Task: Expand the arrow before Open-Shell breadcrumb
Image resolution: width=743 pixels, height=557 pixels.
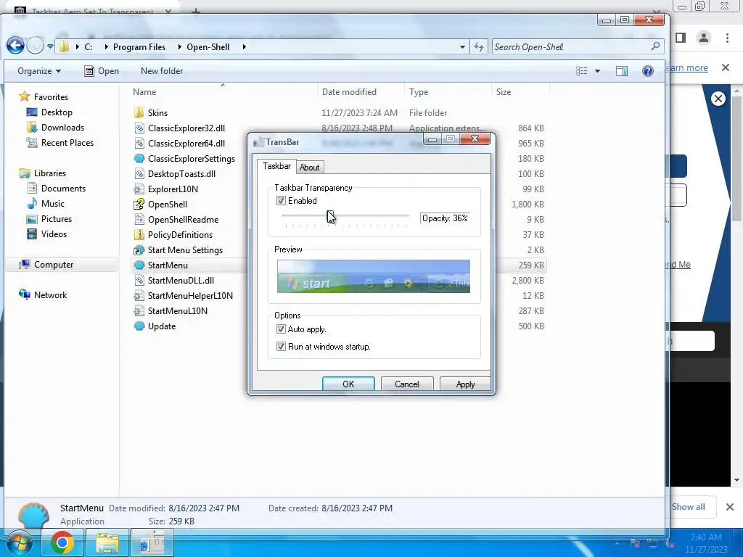Action: point(180,47)
